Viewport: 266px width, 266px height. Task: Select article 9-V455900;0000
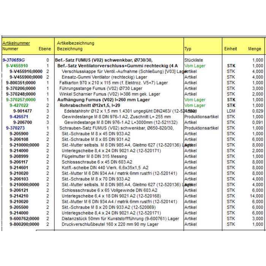click(x=26, y=77)
